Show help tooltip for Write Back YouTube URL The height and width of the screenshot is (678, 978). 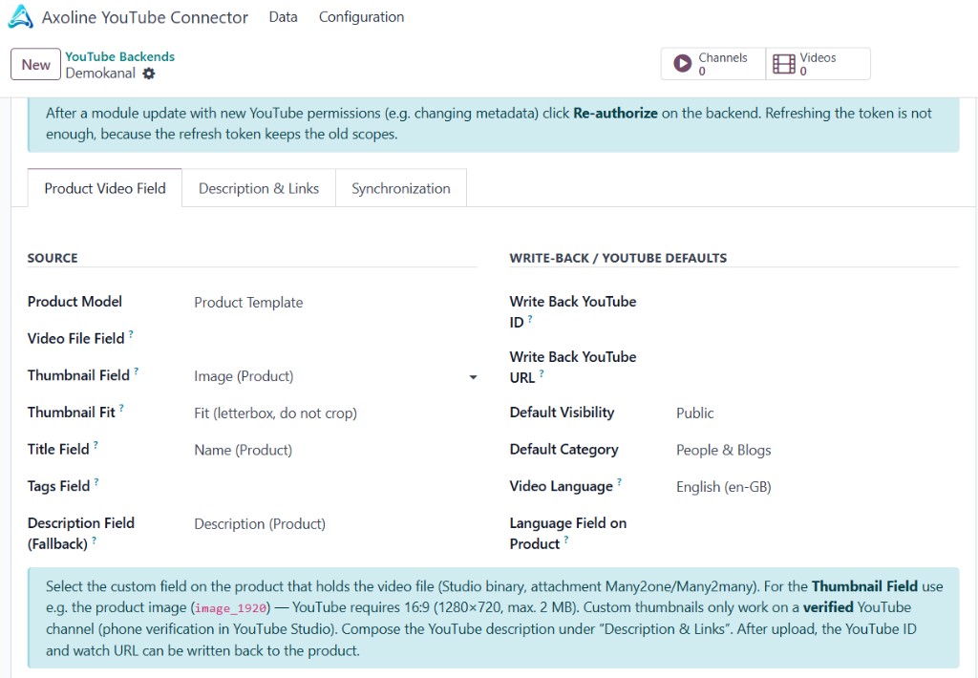click(x=542, y=374)
